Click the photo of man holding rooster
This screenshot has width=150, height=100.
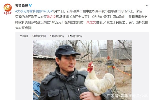[x=82, y=70]
